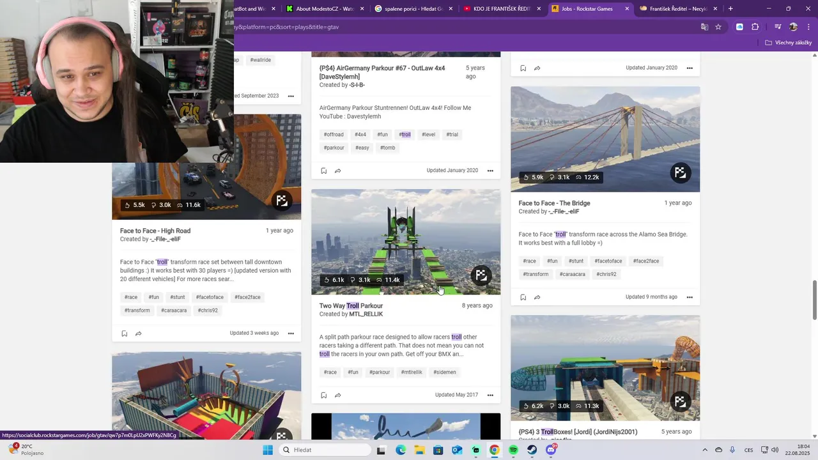This screenshot has height=460, width=818.
Task: Open the three-dot menu on the top right card
Action: point(690,68)
